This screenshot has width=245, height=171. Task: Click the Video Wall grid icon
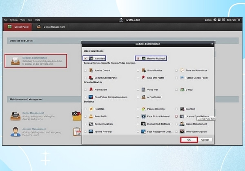(143, 90)
